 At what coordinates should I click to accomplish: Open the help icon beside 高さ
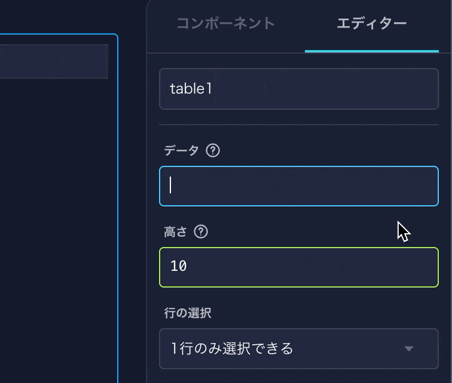point(201,232)
